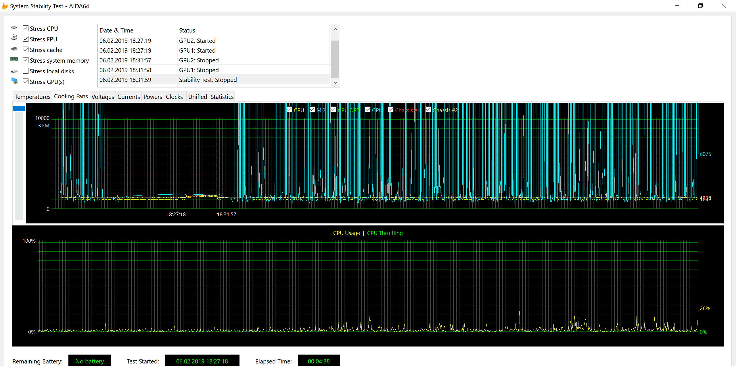Click the CPU chip icon beside Stress CPU
The height and width of the screenshot is (379, 755).
[14, 28]
